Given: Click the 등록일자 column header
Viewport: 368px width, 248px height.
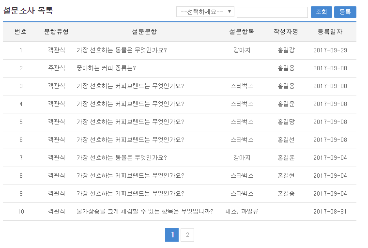Looking at the screenshot, I should [330, 32].
